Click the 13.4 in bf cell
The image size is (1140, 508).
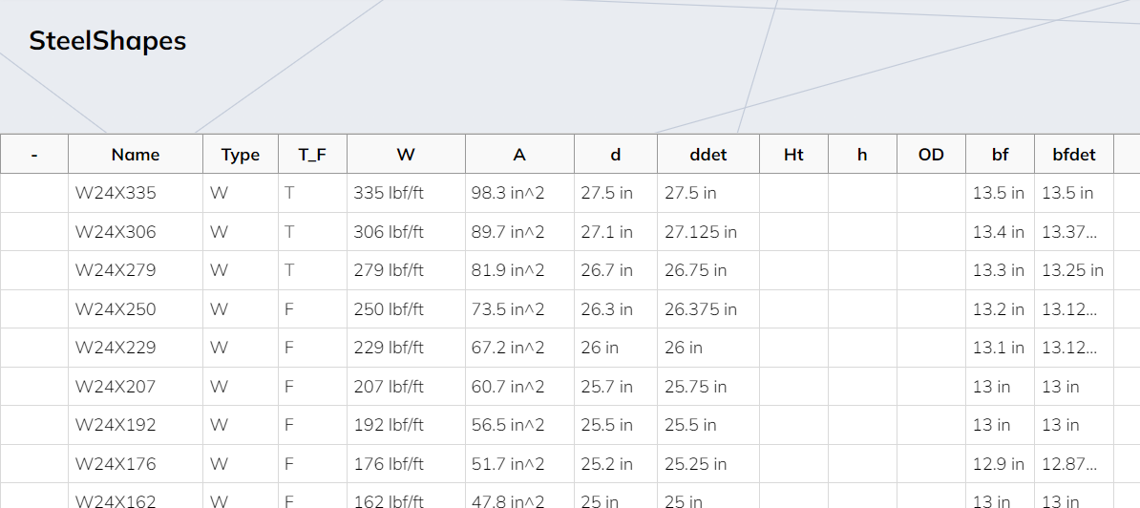tap(1001, 232)
